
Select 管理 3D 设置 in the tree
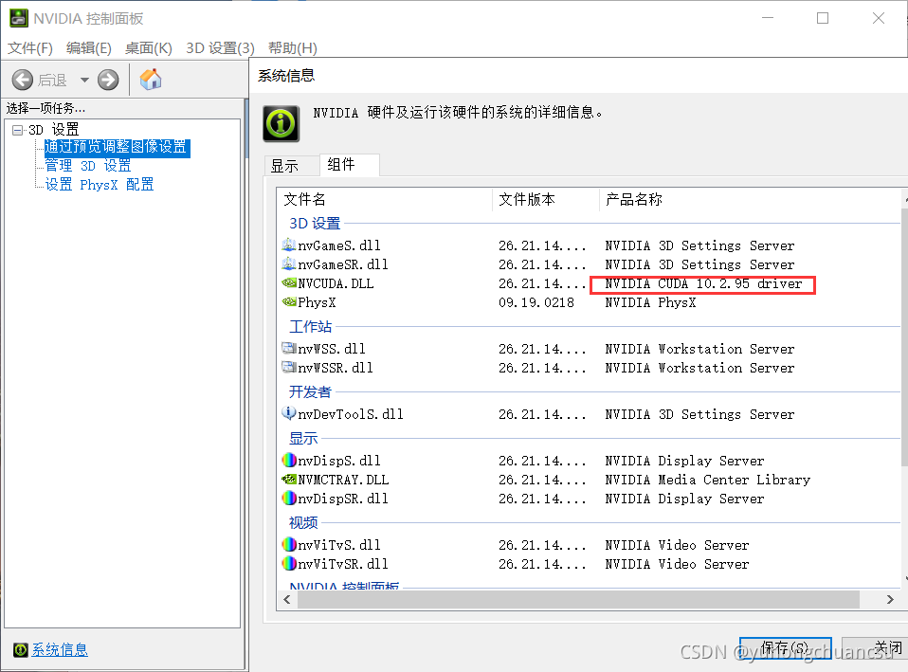pos(88,166)
